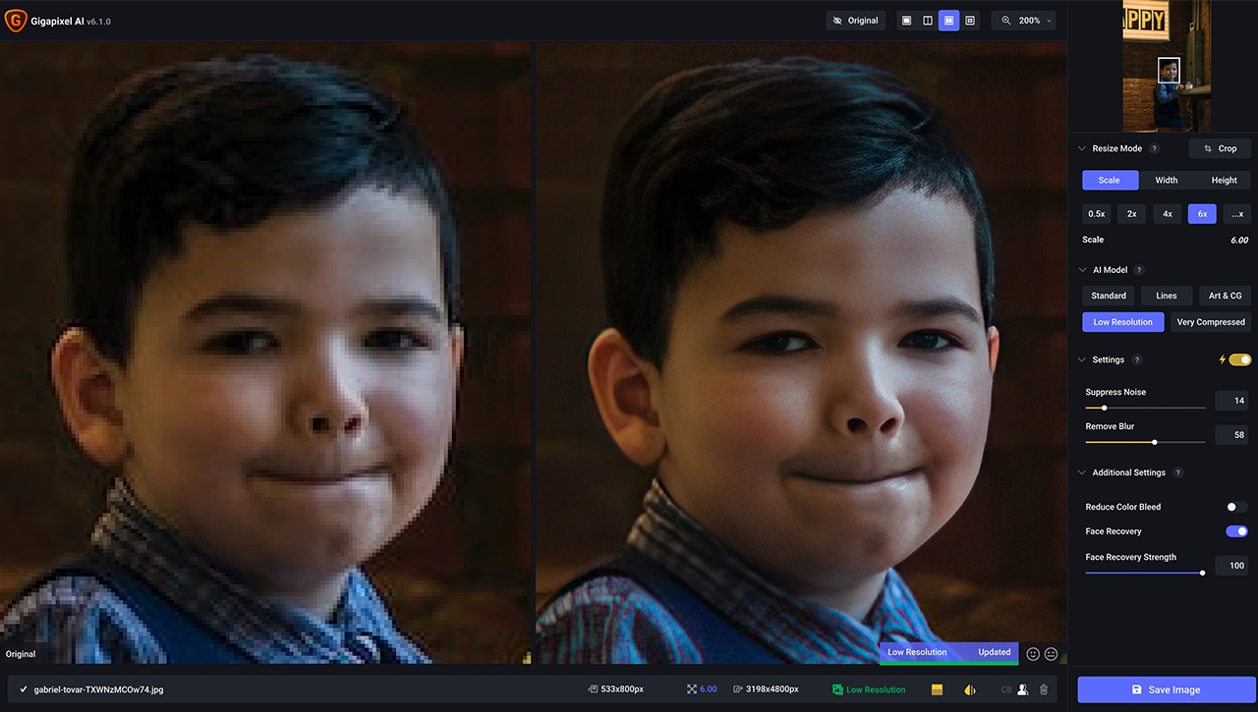Disable Face Recovery
This screenshot has height=712, width=1258.
1235,530
